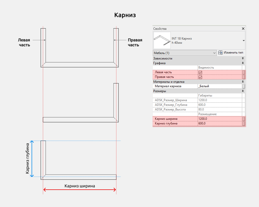Edit the Карниз ширина value field

click(220, 119)
